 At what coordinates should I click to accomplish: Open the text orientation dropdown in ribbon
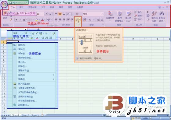tap(69, 14)
